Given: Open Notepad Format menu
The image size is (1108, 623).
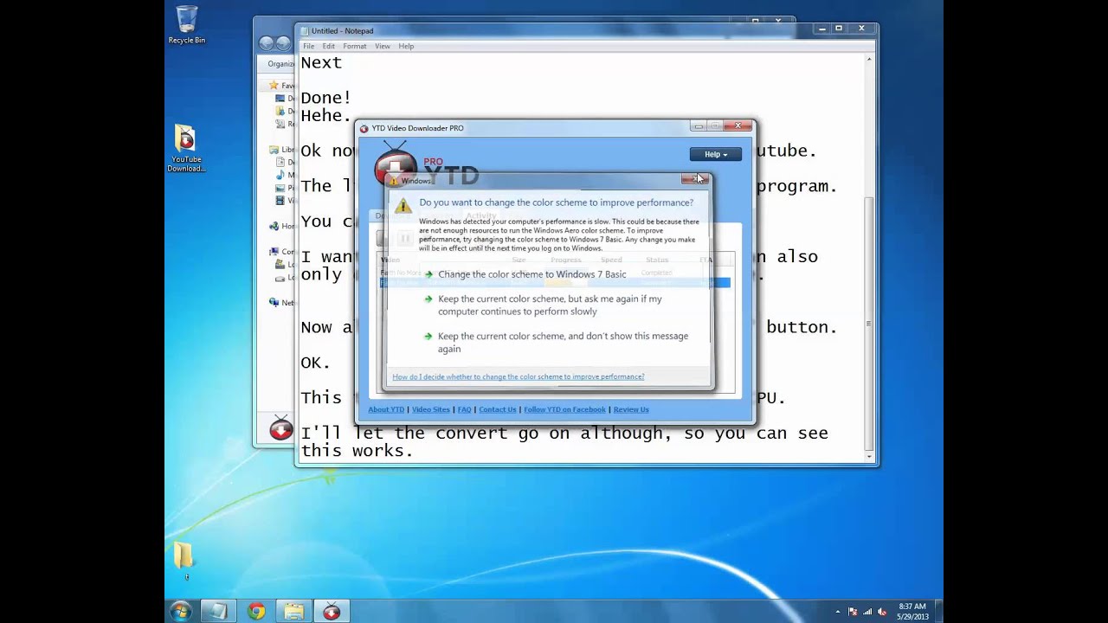Looking at the screenshot, I should click(x=354, y=46).
